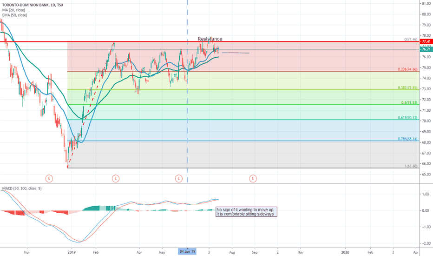The image size is (433, 256).
Task: Click the Fibonacci 0.236(74.66) level label
Action: [407, 69]
